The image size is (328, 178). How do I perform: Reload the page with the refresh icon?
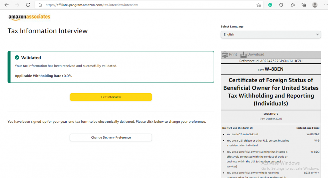(x=28, y=5)
